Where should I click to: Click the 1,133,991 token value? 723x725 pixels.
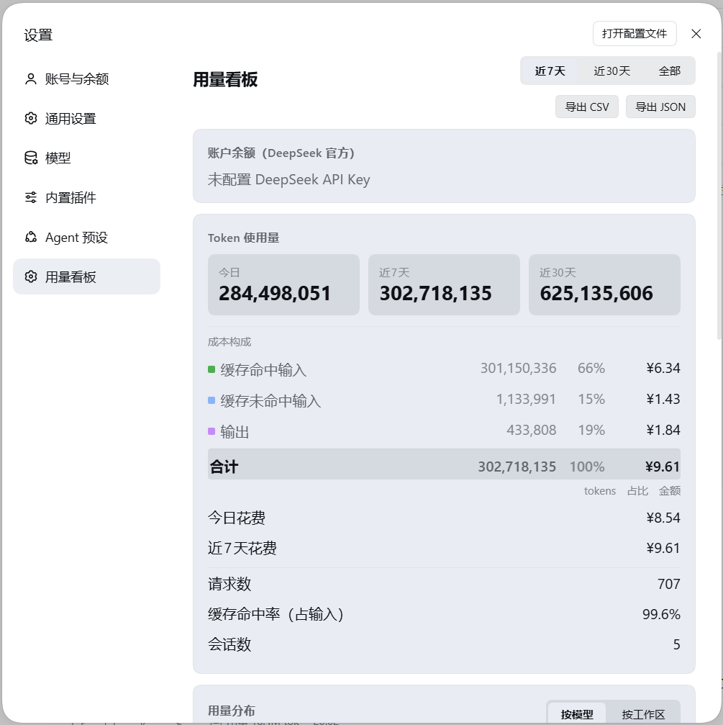526,400
